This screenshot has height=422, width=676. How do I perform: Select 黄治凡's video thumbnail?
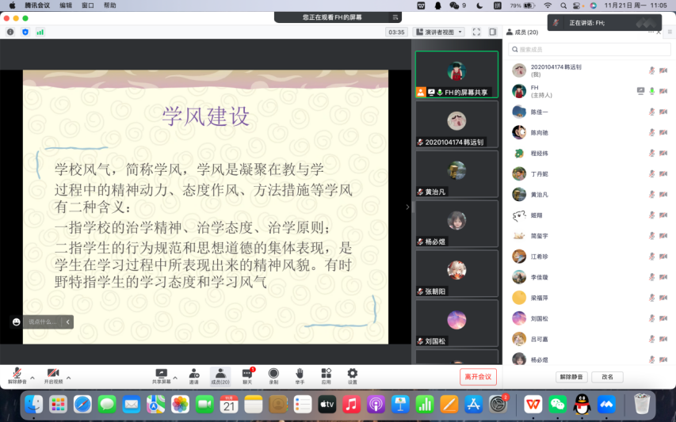pyautogui.click(x=456, y=174)
